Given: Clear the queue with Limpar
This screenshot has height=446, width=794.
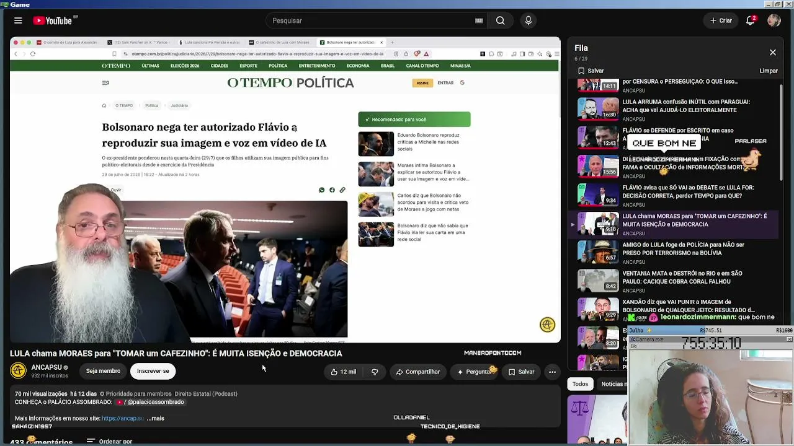Looking at the screenshot, I should (x=769, y=71).
